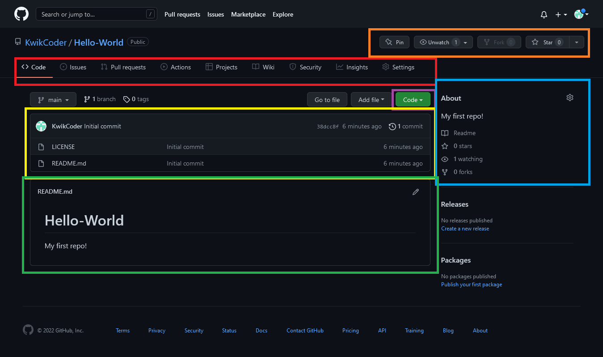Open commit hash 38dcc8f
Viewport: 603px width, 357px height.
328,127
